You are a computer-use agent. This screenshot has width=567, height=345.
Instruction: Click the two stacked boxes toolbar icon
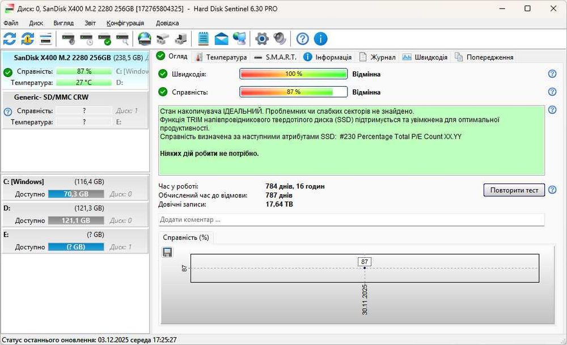[x=163, y=39]
